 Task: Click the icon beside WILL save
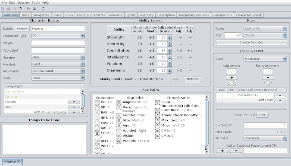(x=97, y=146)
